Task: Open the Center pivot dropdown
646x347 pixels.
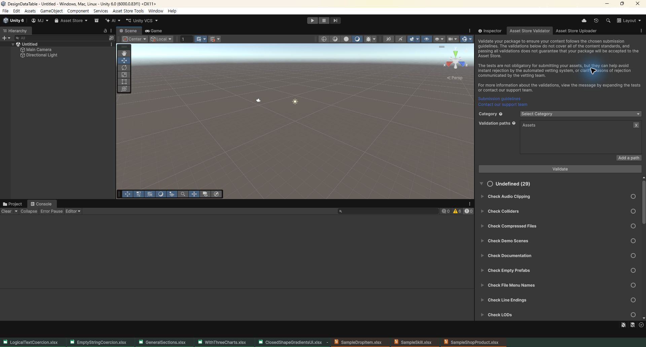Action: tap(135, 39)
